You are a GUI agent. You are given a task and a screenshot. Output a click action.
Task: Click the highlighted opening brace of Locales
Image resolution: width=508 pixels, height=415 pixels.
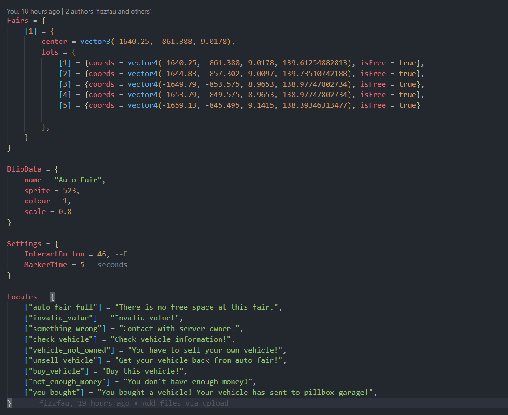point(52,297)
